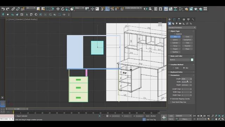Switch to Motion panel tab
The image size is (225, 127).
coord(184,19)
